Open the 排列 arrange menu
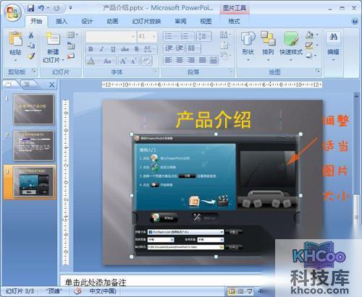This screenshot has width=362, height=297. 268,46
